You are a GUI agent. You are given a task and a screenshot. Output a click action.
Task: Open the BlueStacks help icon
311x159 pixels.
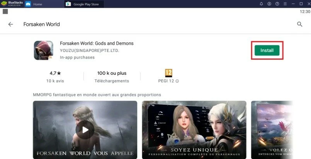(x=277, y=4)
